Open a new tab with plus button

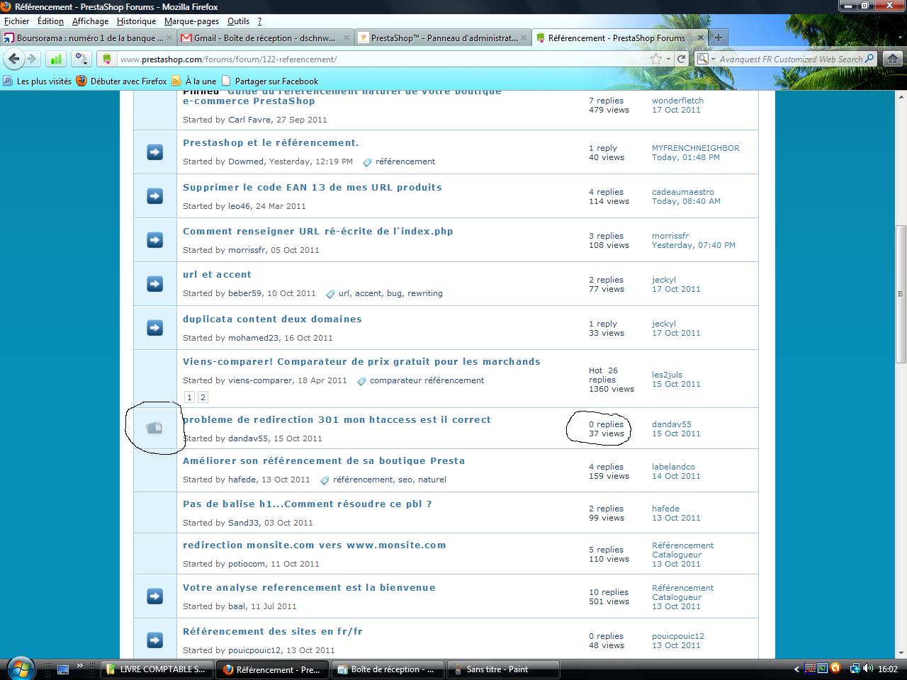pos(718,38)
